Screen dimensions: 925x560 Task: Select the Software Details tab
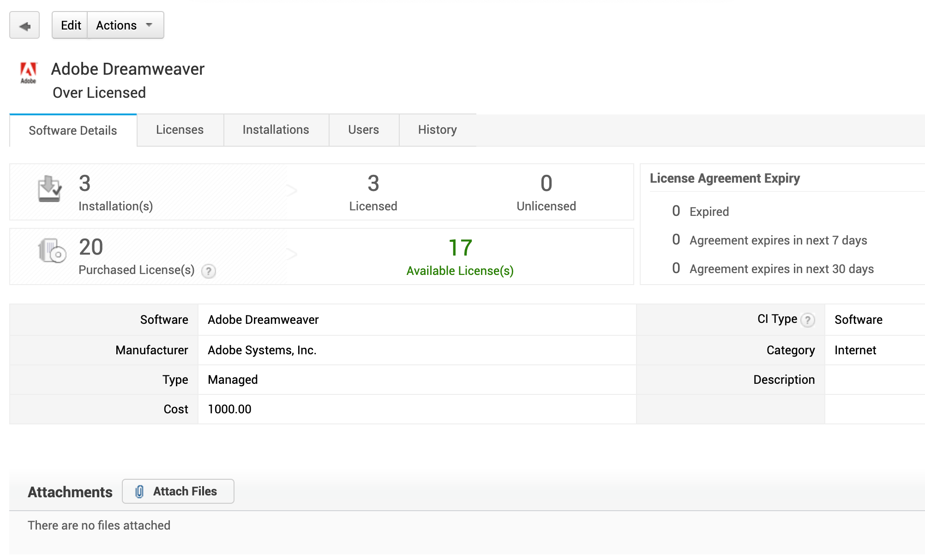[73, 131]
